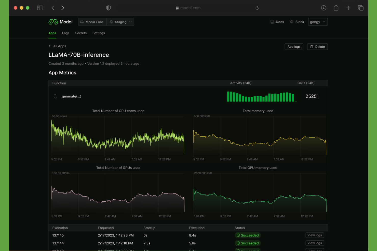This screenshot has height=251, width=377.
Task: Open the Slack link
Action: [297, 22]
